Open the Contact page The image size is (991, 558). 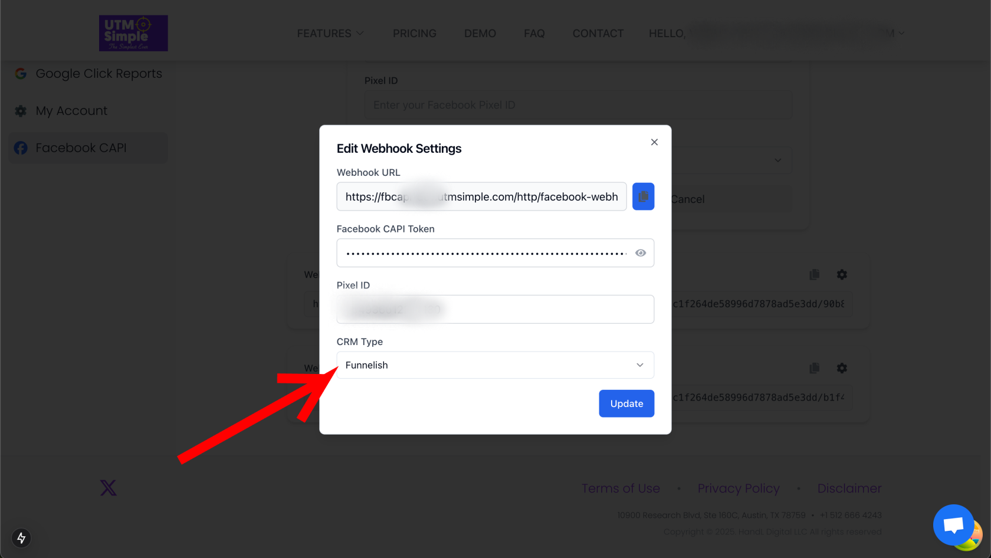(x=598, y=34)
